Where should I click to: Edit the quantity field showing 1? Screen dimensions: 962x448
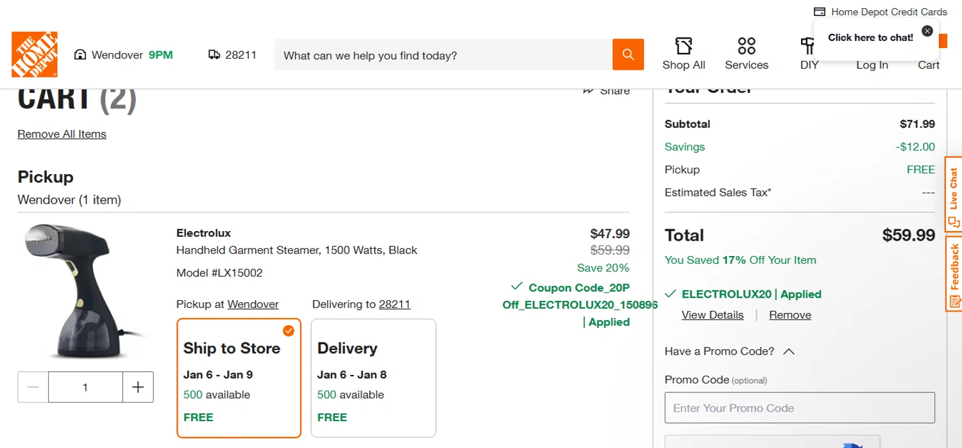pyautogui.click(x=85, y=387)
